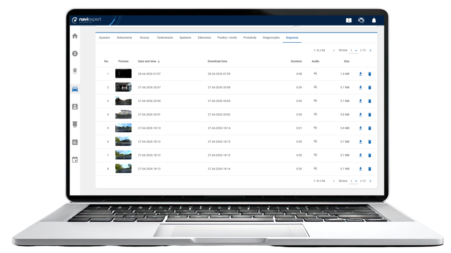Viewport: 451px width, 253px height.
Task: Open the dollar costs sidebar icon
Action: (x=75, y=54)
